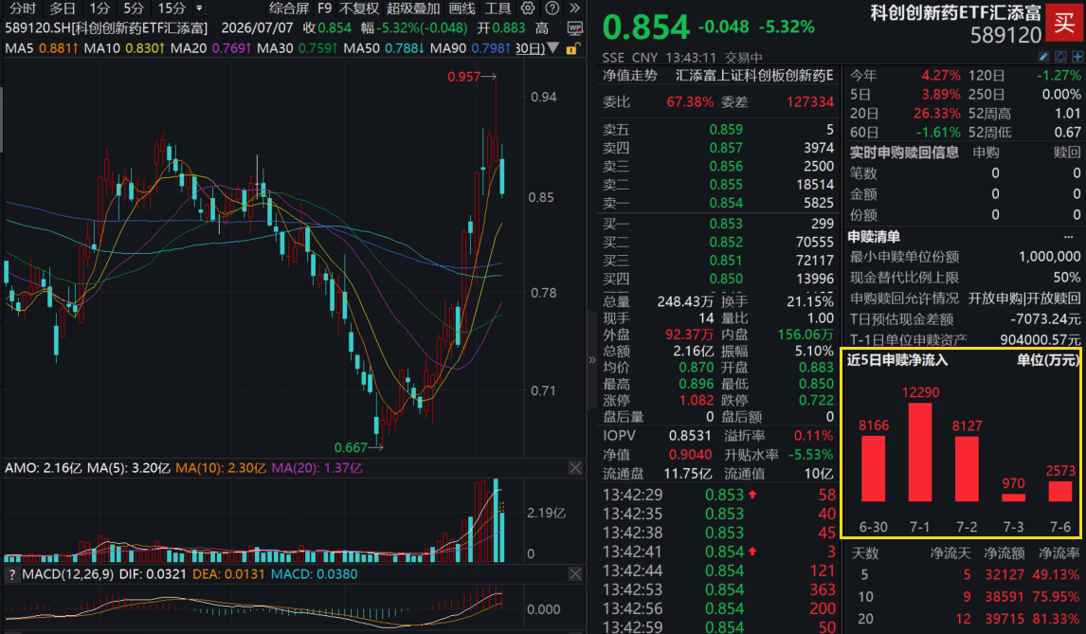Collapse the side panel divider arrow
This screenshot has width=1086, height=634.
pyautogui.click(x=592, y=359)
